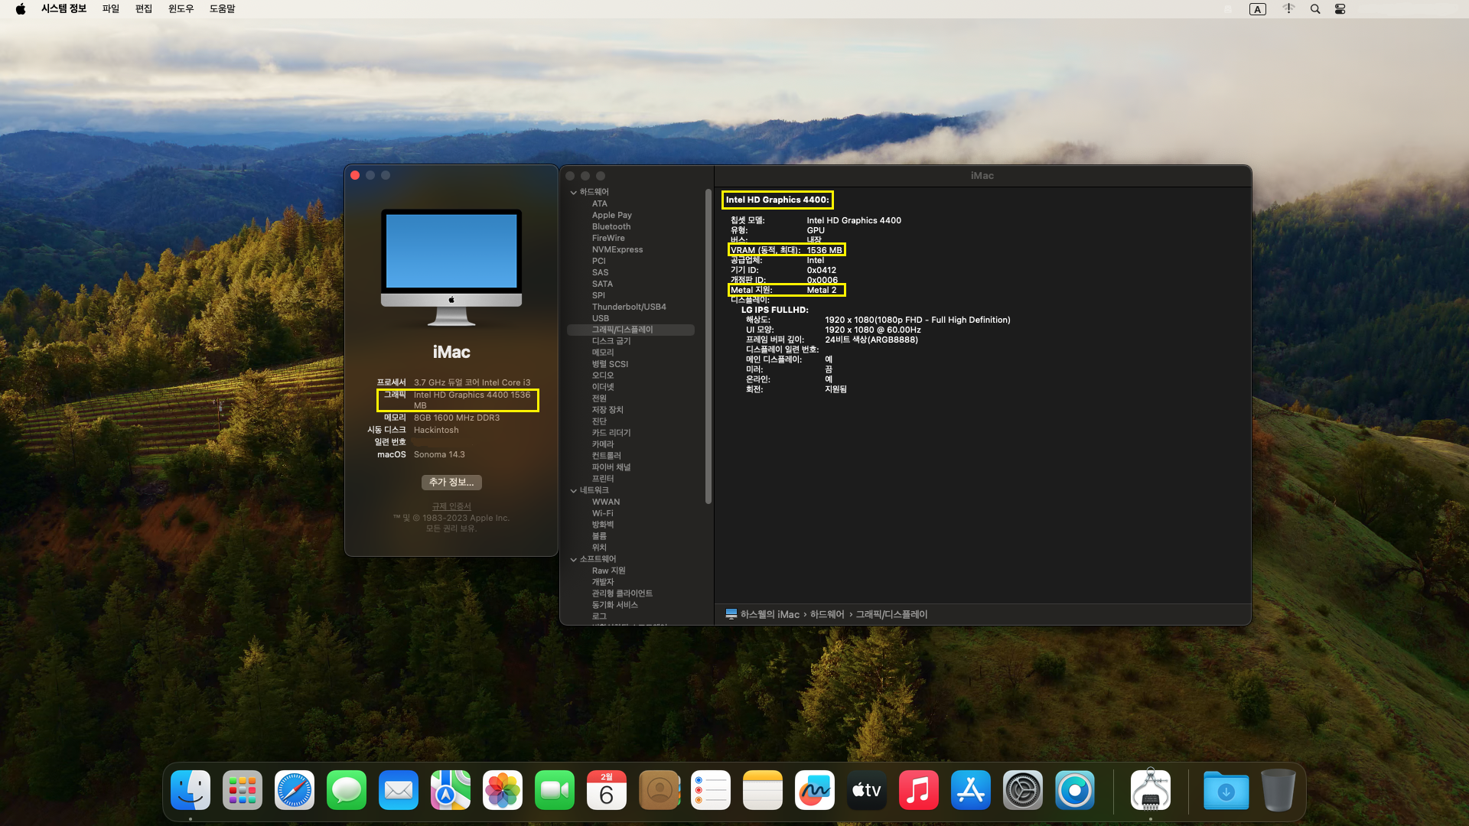Open the Trash in the dock
Image resolution: width=1469 pixels, height=826 pixels.
[1278, 790]
